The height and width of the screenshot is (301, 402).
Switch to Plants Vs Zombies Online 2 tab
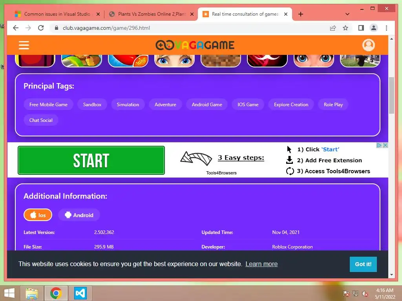pyautogui.click(x=151, y=14)
